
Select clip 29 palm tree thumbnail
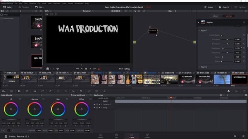pos(222,79)
